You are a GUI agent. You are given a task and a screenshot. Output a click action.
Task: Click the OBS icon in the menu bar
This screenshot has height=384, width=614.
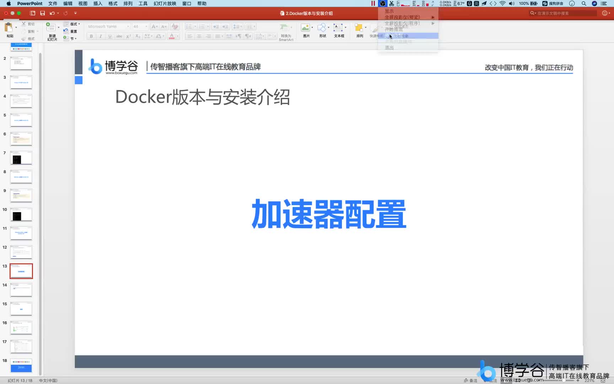coord(383,4)
